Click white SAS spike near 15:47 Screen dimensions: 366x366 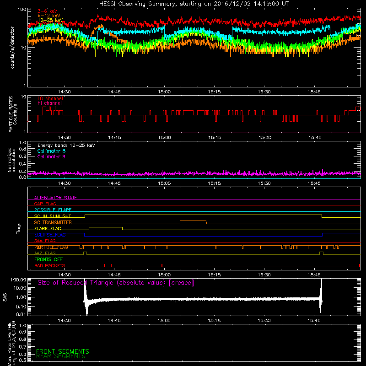tap(321, 296)
